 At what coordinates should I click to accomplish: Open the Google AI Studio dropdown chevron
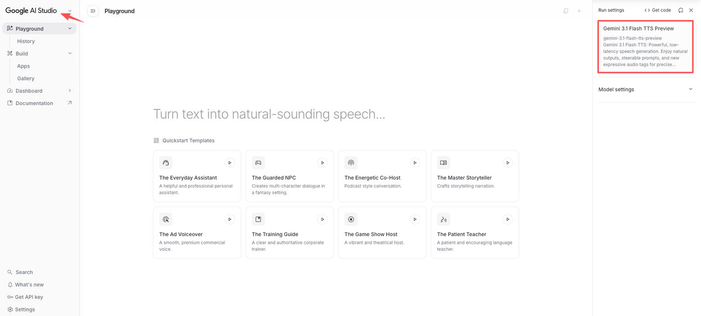point(70,11)
